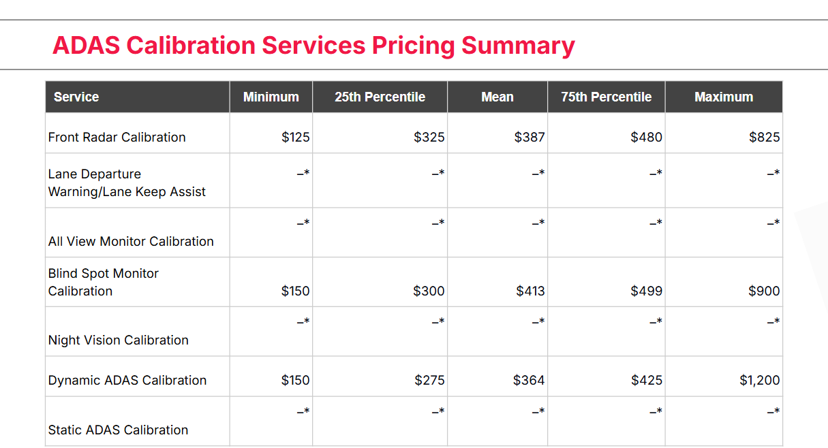Select the $1,200 Dynamic ADAS maximum price
The image size is (828, 448).
point(759,380)
